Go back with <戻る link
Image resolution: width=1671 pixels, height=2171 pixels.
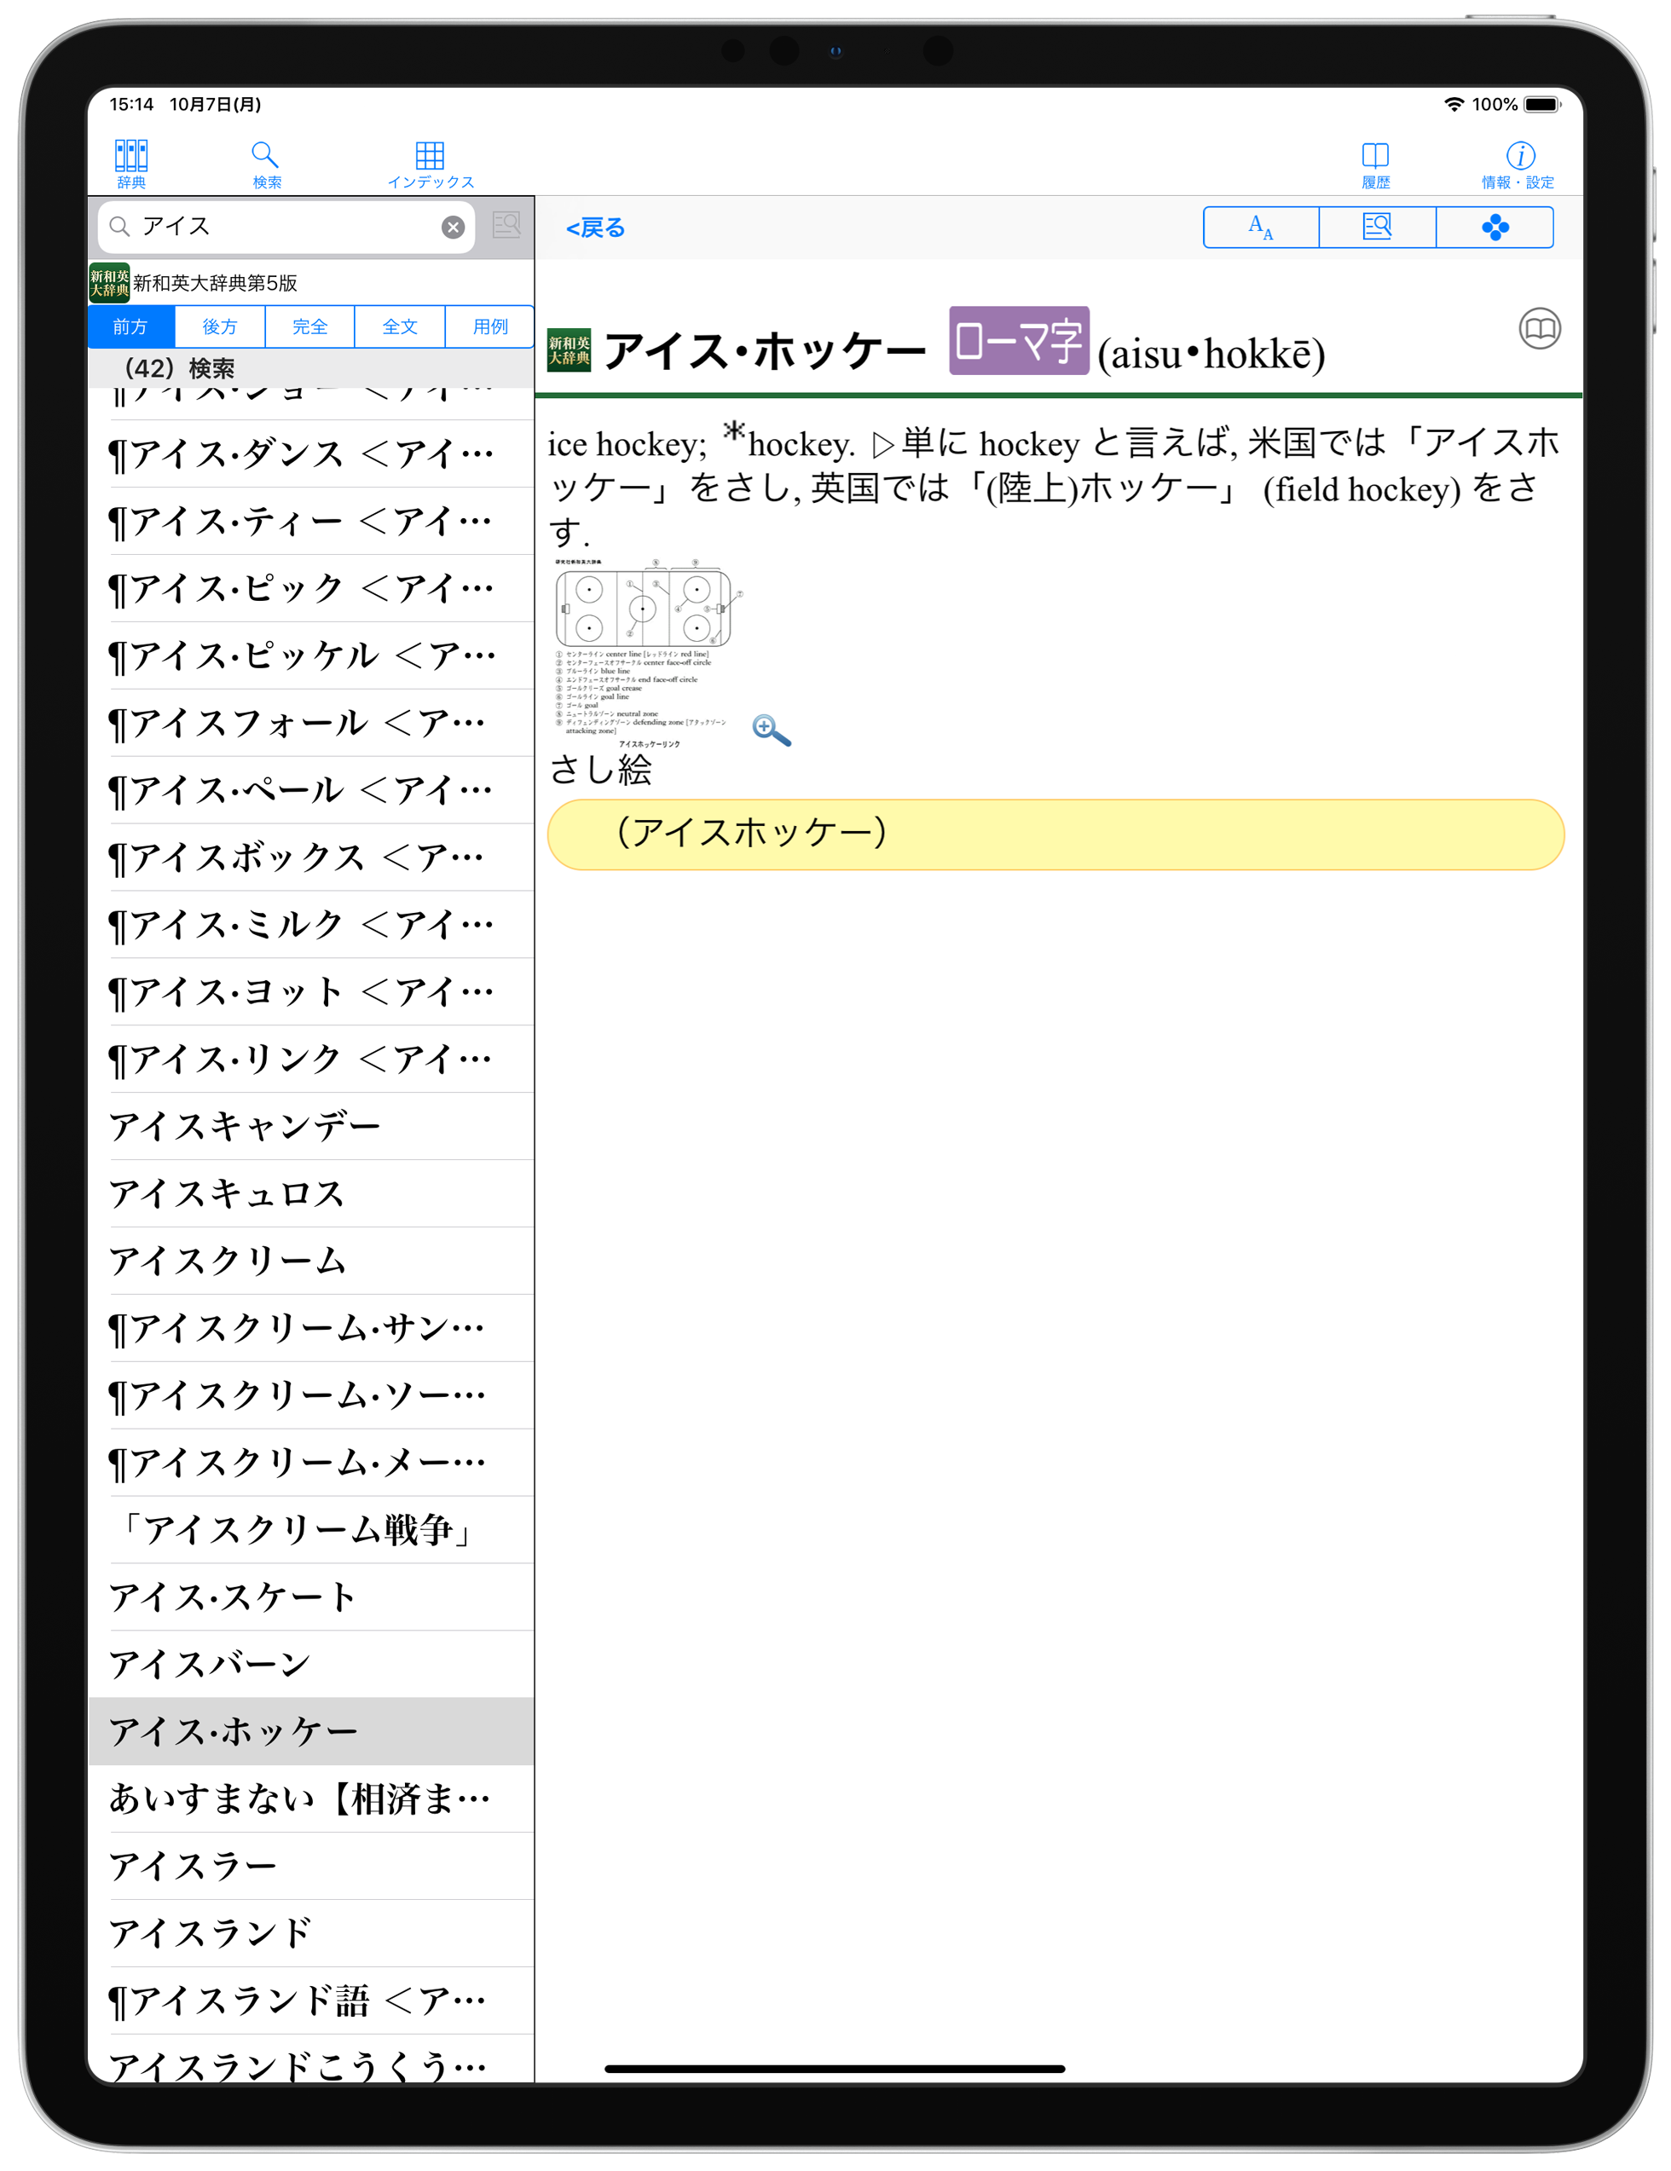point(594,228)
